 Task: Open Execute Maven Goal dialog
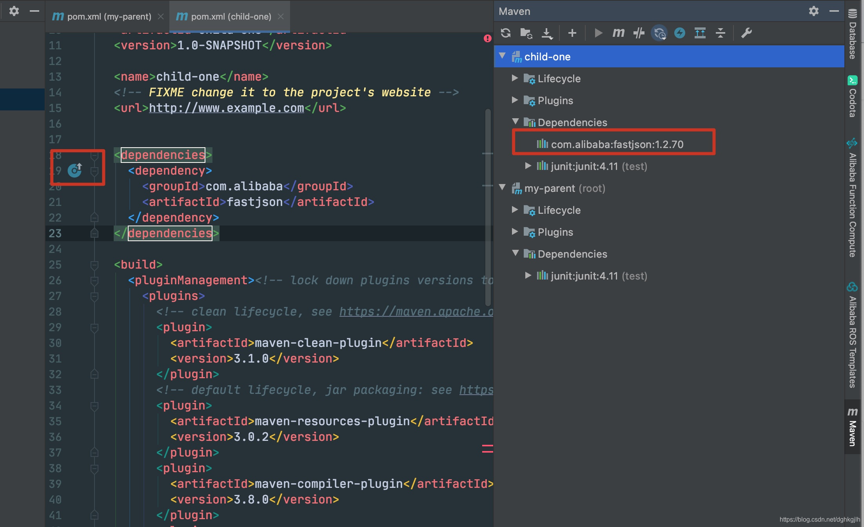click(619, 33)
